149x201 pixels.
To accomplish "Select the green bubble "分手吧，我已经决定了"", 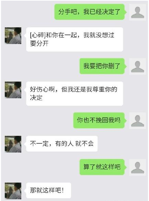I will point(90,12).
